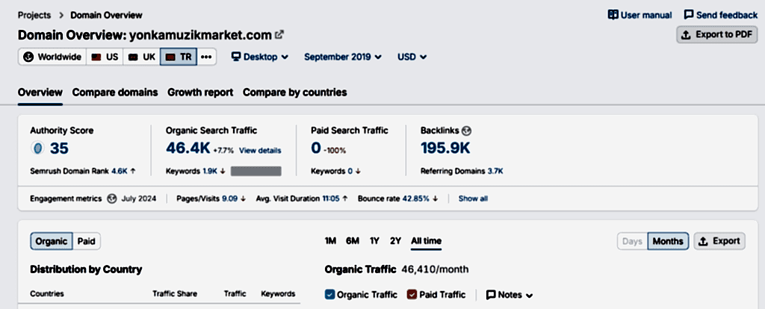
Task: Open the Growth report tab
Action: (200, 92)
